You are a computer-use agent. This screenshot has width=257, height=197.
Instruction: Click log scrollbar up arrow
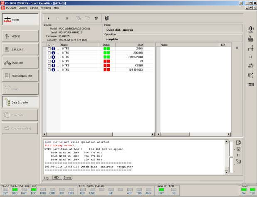(226, 141)
